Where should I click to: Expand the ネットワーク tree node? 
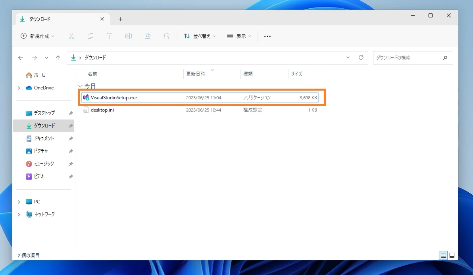(19, 214)
